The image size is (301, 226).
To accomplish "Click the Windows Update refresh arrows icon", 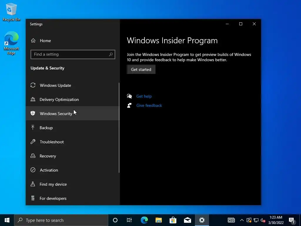I will (33, 85).
